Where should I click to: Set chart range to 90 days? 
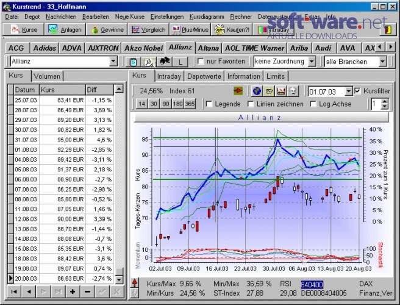[166, 104]
